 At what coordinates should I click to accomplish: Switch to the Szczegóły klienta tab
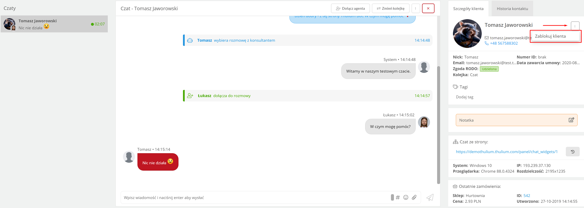(x=468, y=9)
